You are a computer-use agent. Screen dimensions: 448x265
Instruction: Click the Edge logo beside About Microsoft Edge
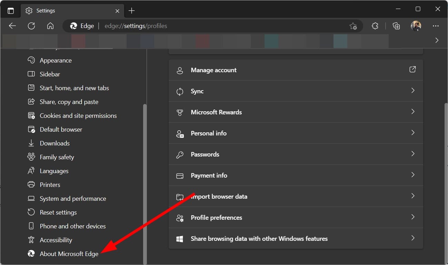(31, 254)
